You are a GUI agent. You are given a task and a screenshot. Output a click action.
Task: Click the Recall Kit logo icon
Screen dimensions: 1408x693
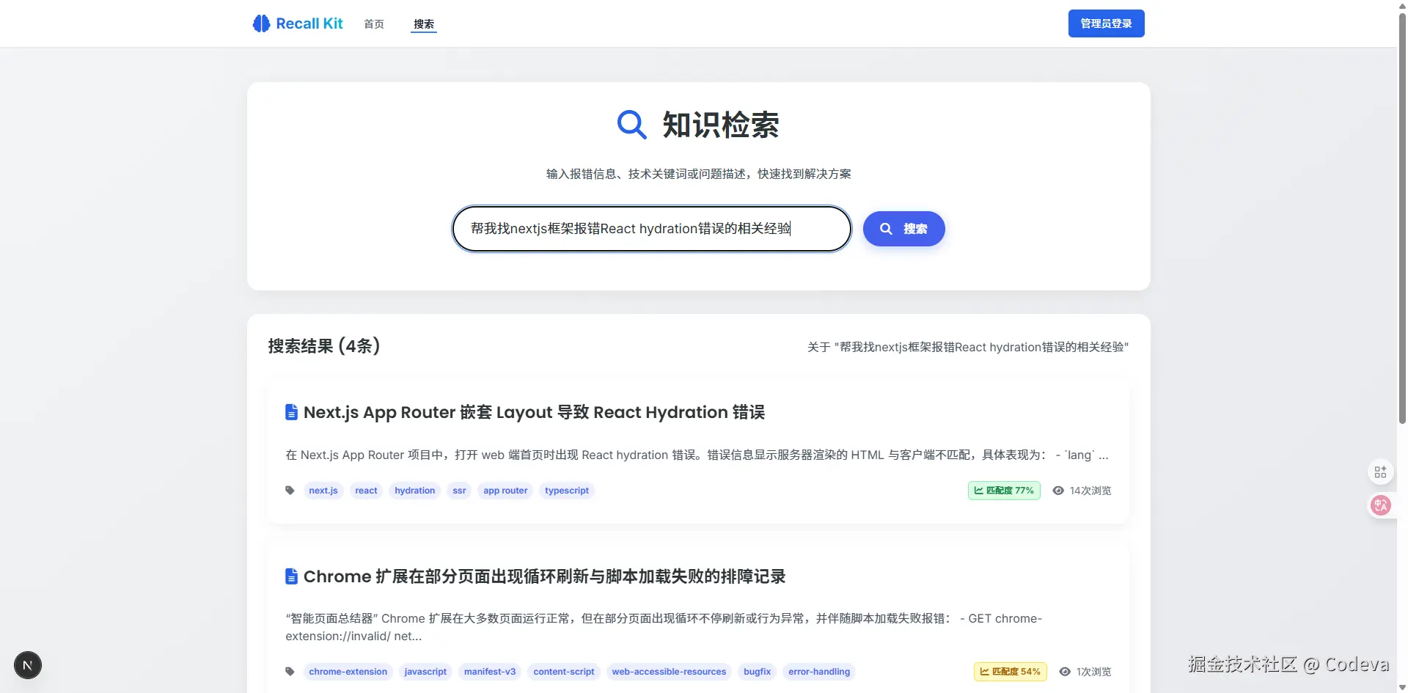[x=260, y=23]
